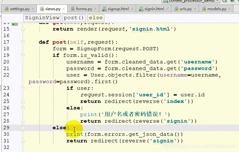Click line number 22 in the gutter

click(6, 75)
